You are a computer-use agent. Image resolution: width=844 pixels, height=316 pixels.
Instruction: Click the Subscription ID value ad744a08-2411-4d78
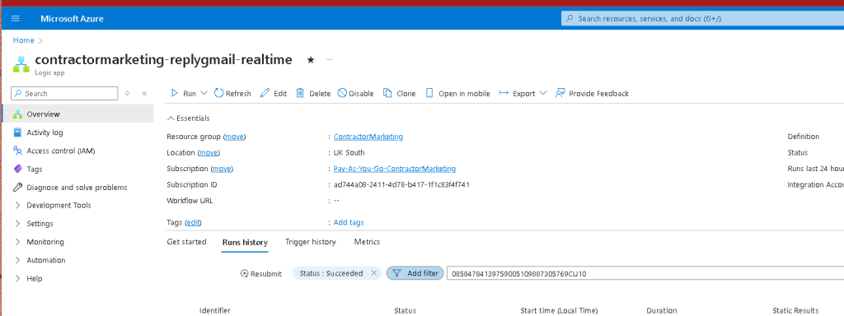(x=401, y=185)
